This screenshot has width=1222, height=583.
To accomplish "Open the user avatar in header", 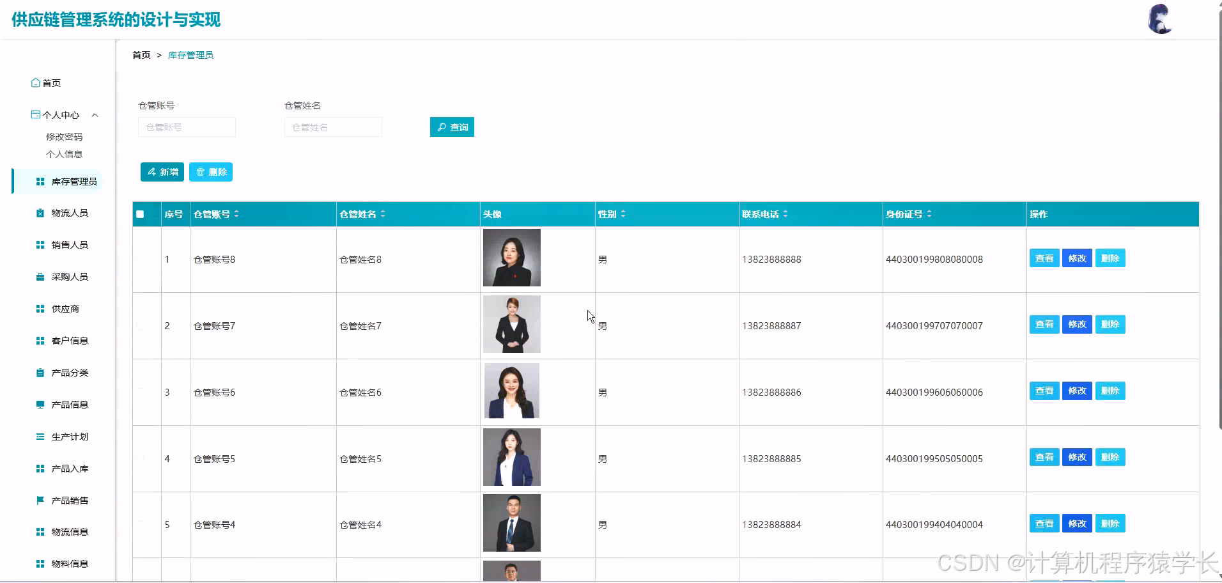I will [x=1159, y=19].
